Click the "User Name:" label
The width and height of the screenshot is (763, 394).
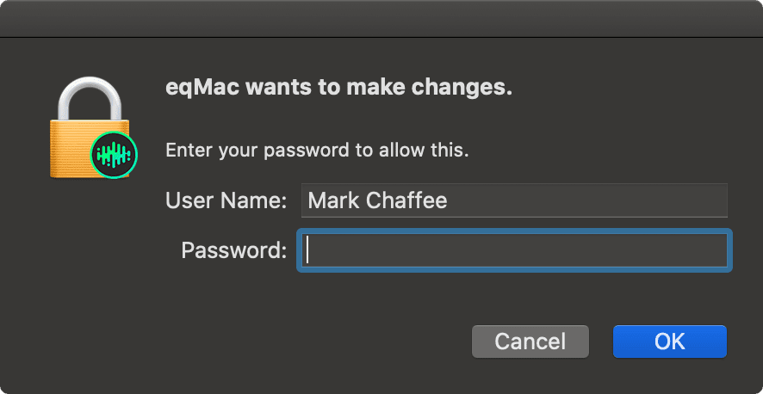(x=226, y=201)
